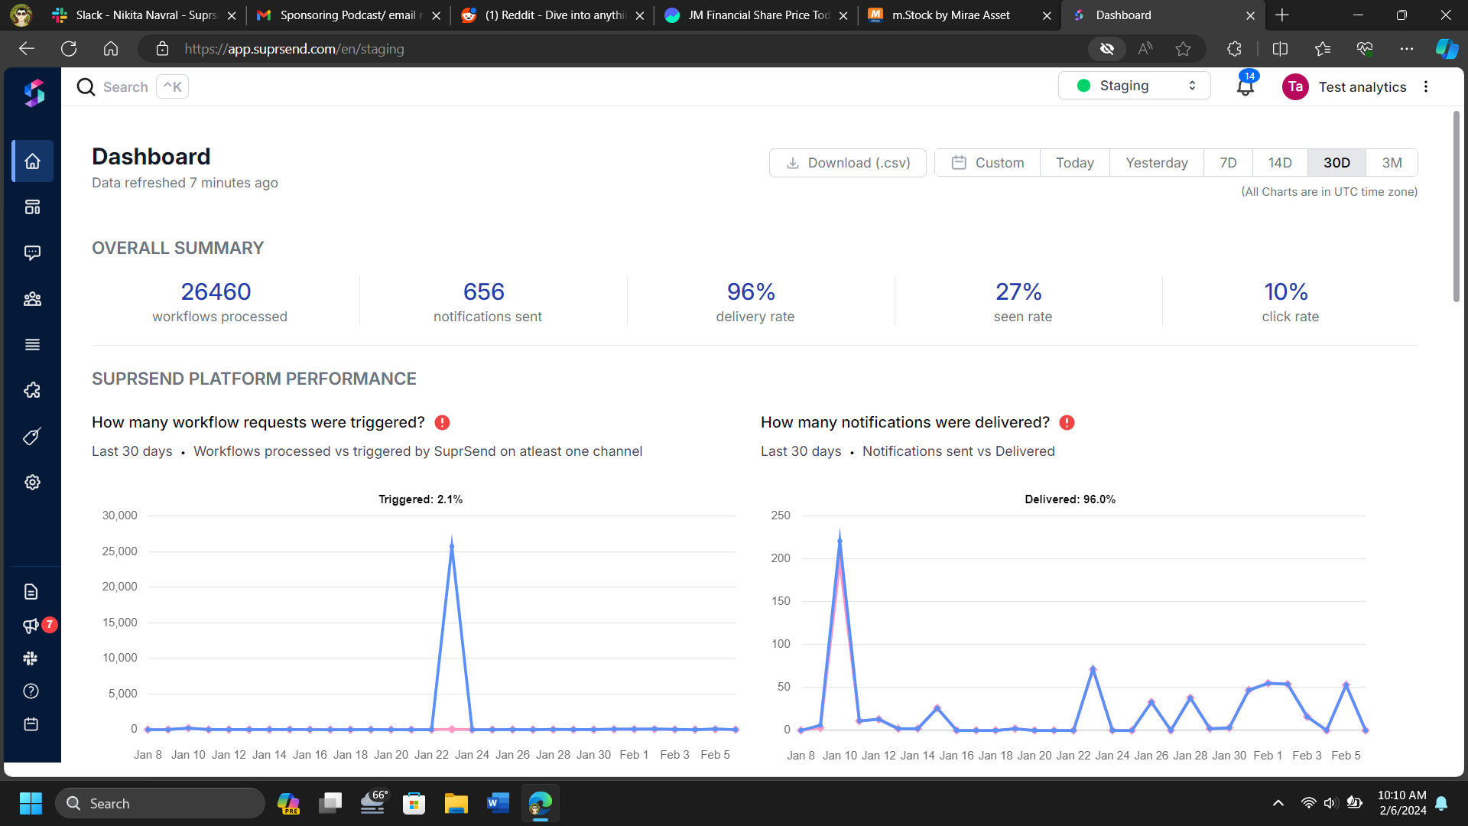Click the SuprSend logo
Image resolution: width=1468 pixels, height=826 pixels.
[34, 93]
